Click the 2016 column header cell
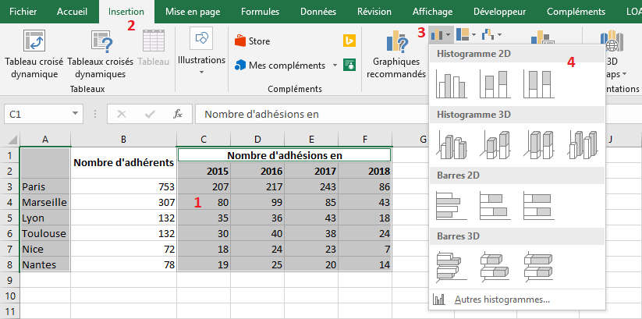 click(x=257, y=171)
